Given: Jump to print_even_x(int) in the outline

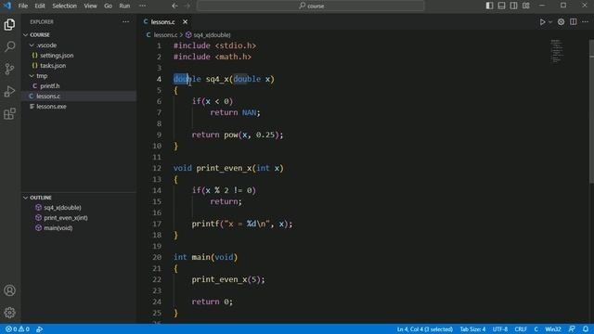Looking at the screenshot, I should tap(66, 218).
